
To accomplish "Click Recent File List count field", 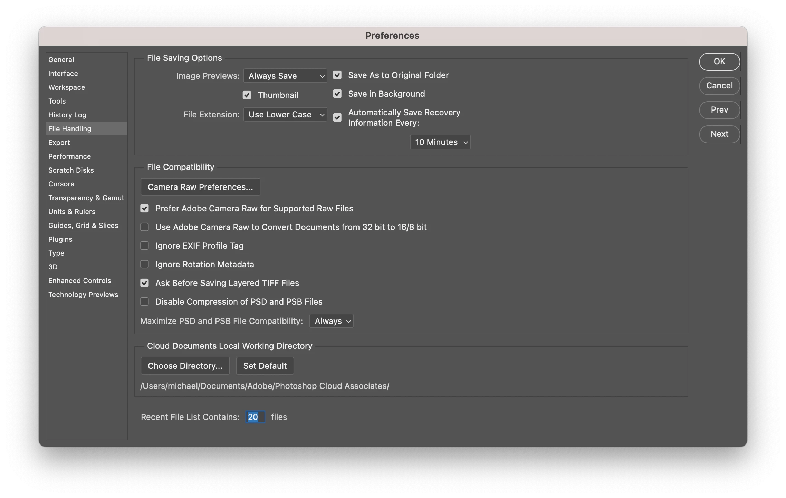I will tap(255, 417).
